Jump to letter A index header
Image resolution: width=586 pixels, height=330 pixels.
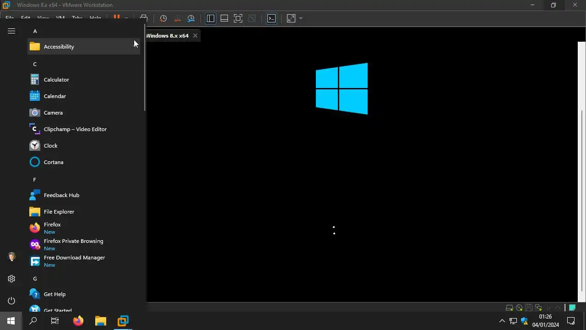(x=35, y=31)
